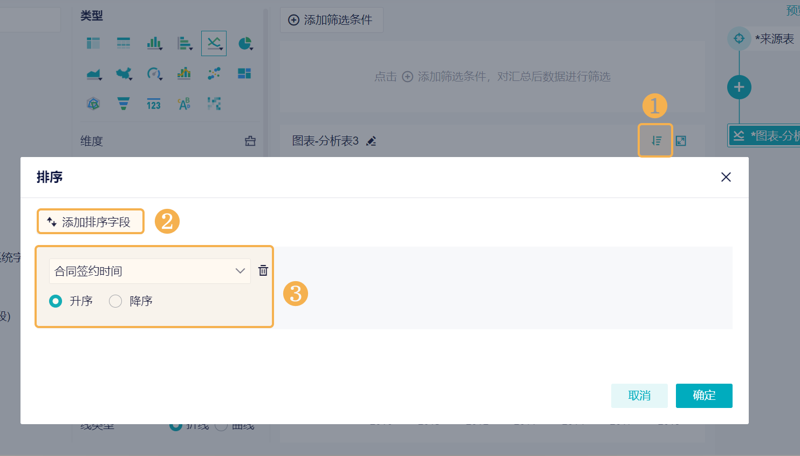
Task: Click the plus node in the flow
Action: 739,87
